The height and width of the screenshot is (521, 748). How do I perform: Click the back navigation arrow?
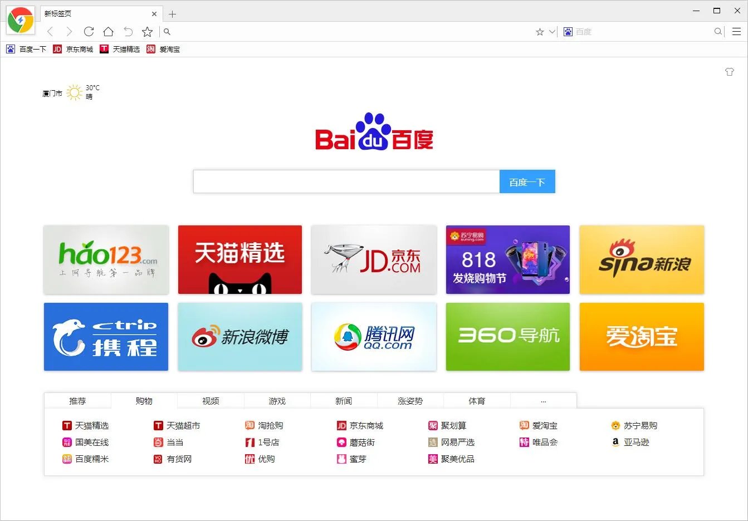50,32
